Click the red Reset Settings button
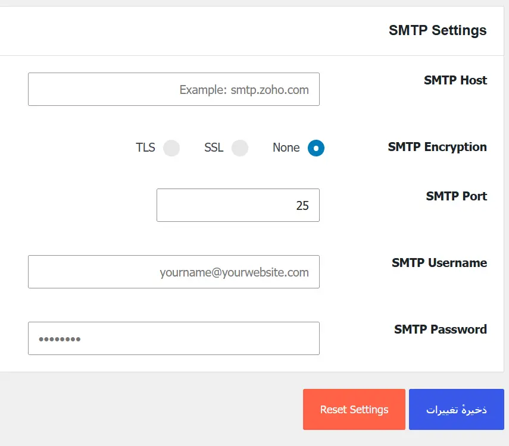Image resolution: width=509 pixels, height=446 pixels. click(354, 409)
